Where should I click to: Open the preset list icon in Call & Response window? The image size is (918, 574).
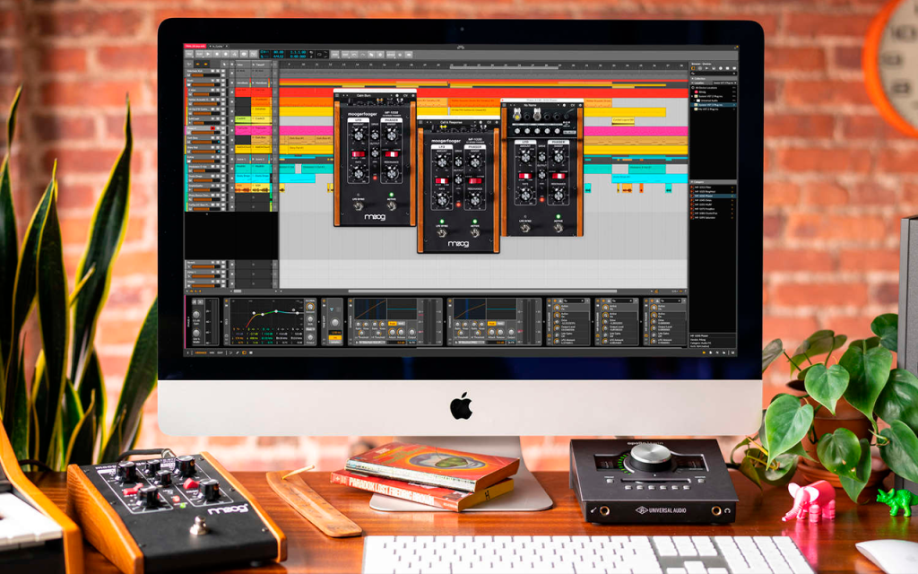tap(420, 122)
